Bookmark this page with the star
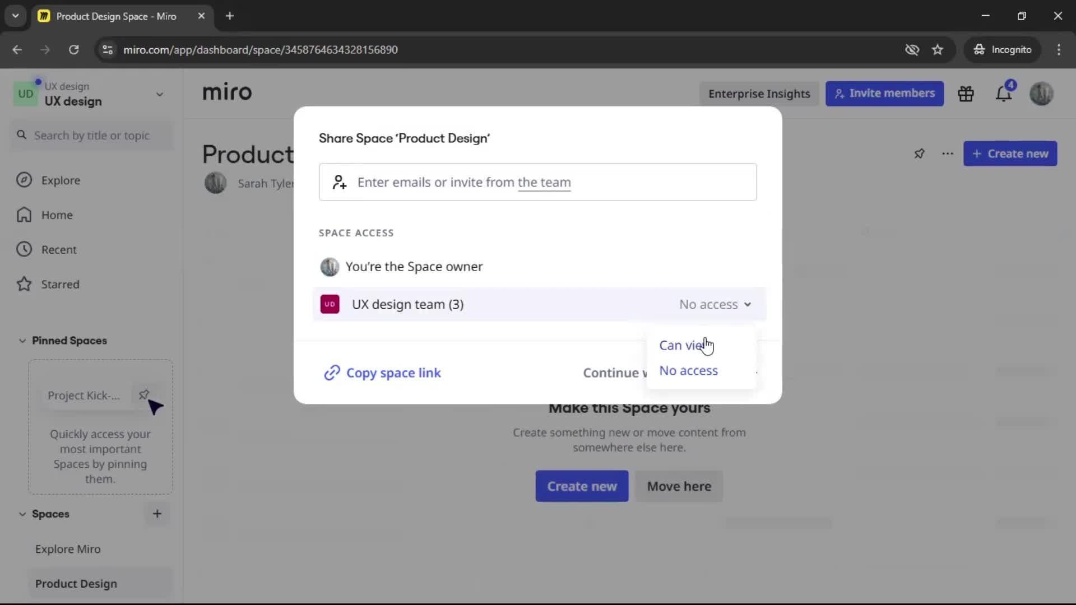This screenshot has width=1076, height=605. point(938,49)
